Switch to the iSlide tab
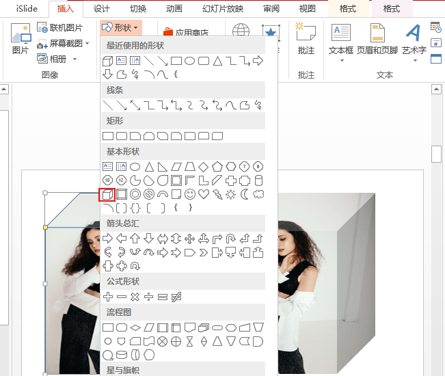445x376 pixels. coord(27,9)
